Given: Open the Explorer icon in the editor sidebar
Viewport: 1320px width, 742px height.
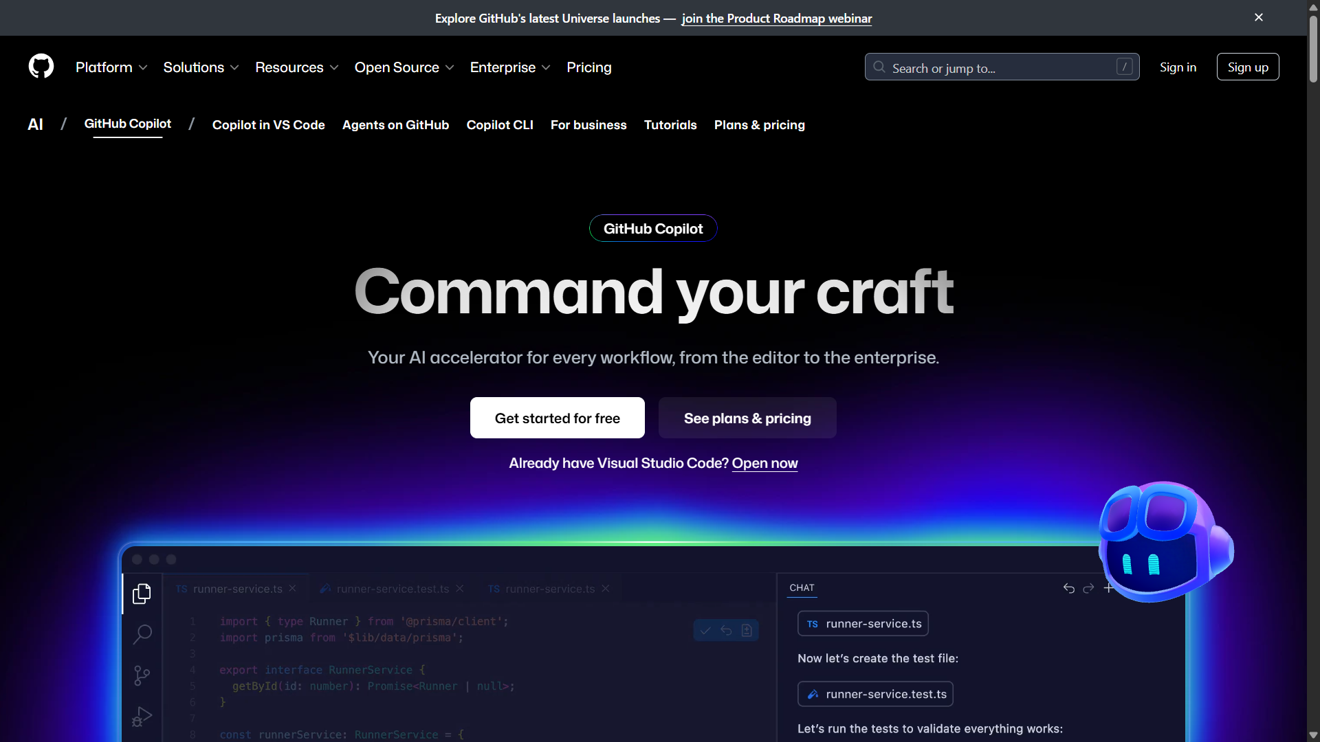Looking at the screenshot, I should click(142, 594).
